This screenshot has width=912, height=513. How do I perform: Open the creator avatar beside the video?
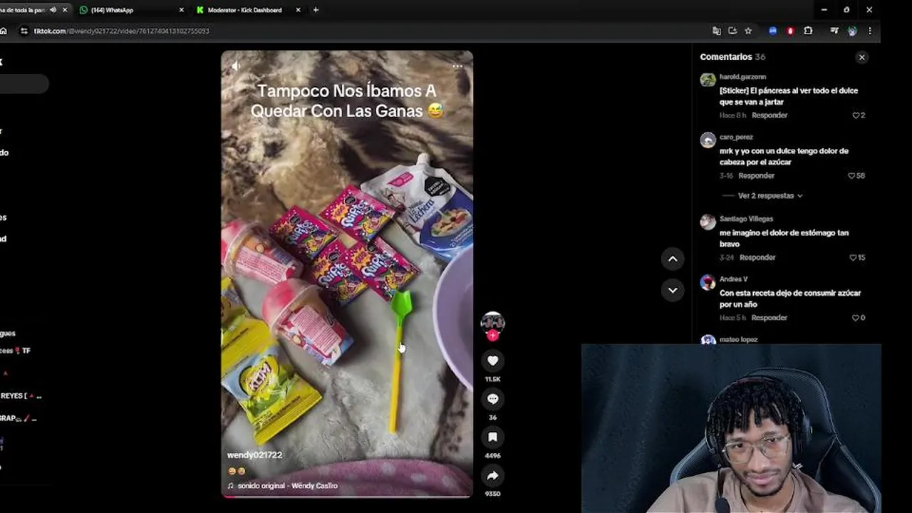[x=492, y=323]
